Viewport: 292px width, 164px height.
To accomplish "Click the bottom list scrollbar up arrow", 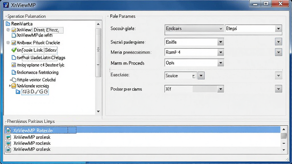I will [x=284, y=129].
